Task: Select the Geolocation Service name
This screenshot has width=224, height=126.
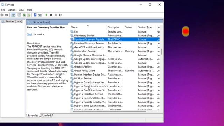Action: click(85, 51)
